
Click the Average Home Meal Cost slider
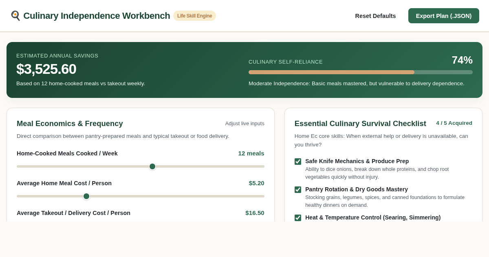pyautogui.click(x=141, y=196)
